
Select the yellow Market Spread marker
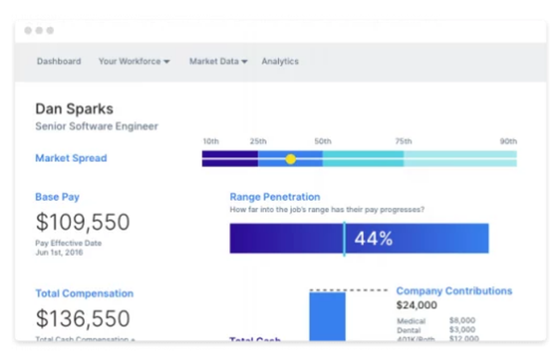point(291,159)
